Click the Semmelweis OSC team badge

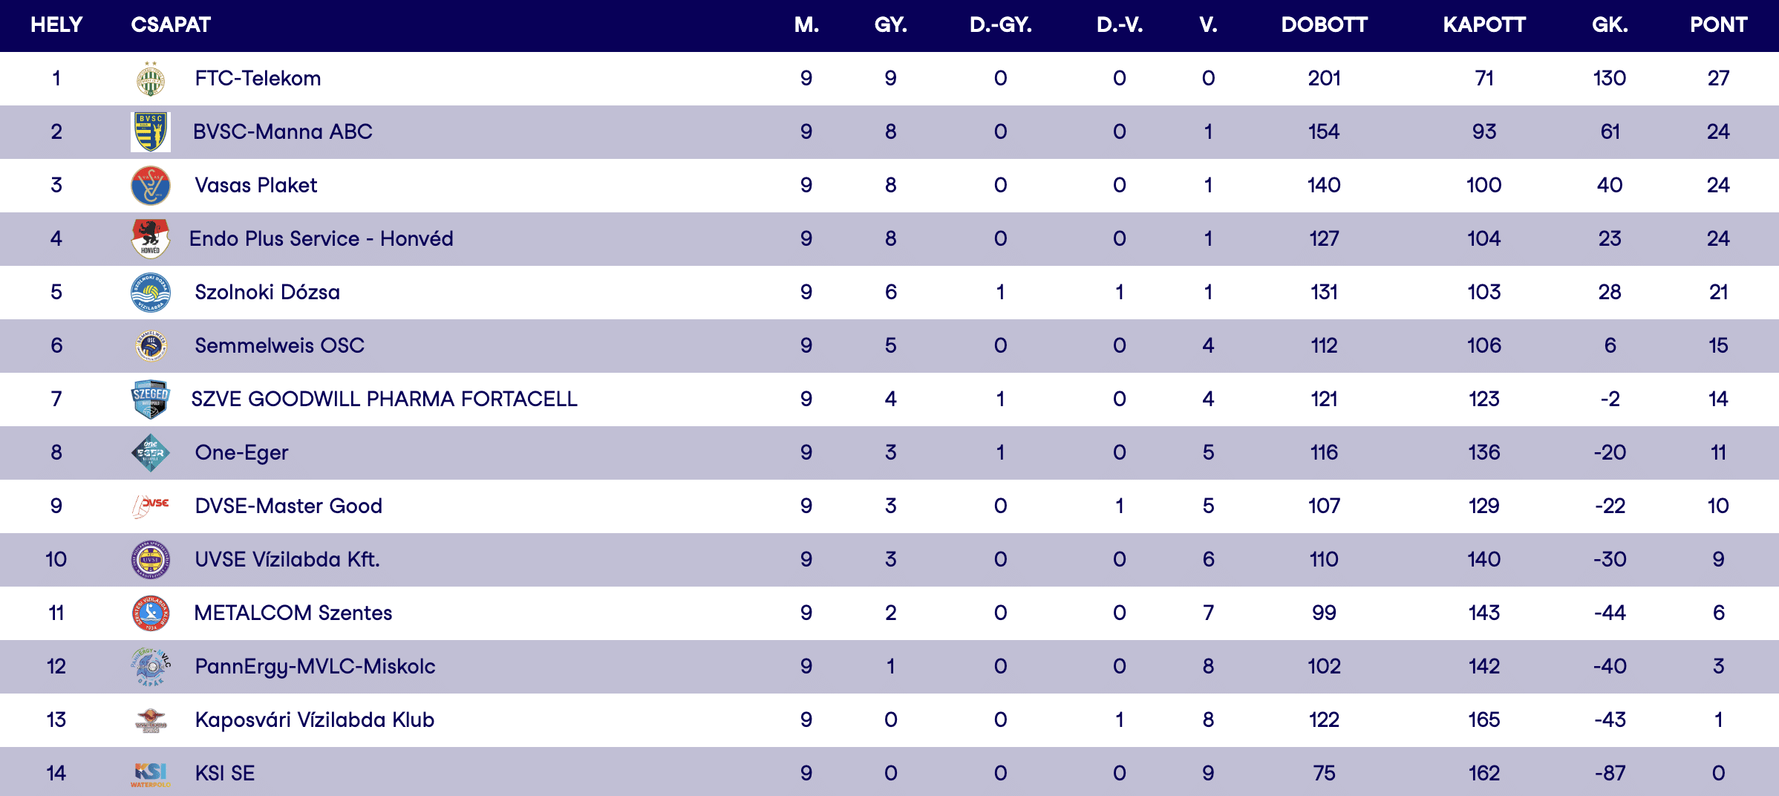(151, 346)
